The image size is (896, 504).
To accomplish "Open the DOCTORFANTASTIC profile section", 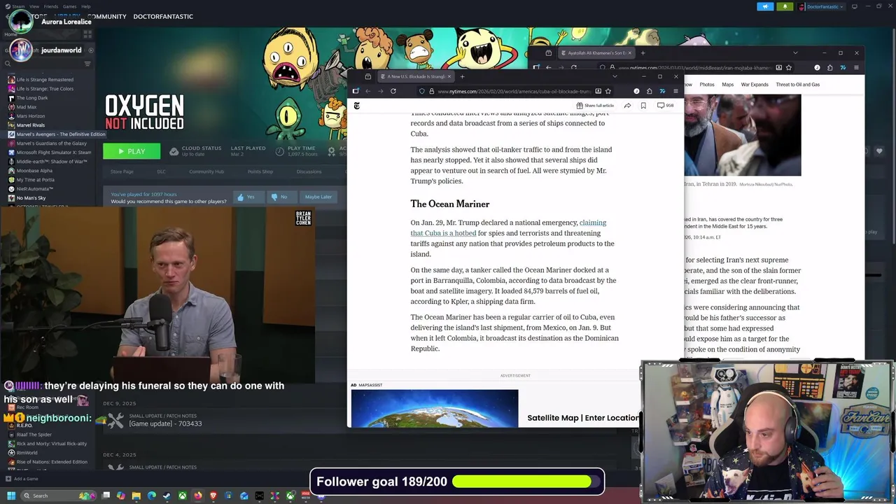I will point(163,16).
